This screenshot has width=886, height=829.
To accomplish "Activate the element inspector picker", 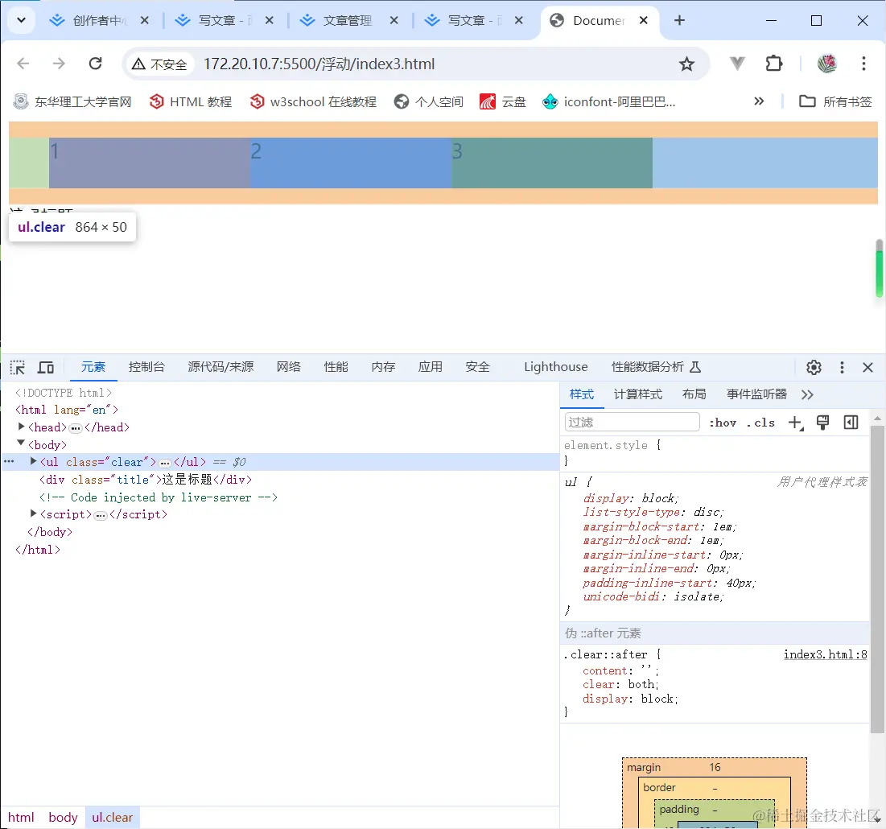I will [x=18, y=367].
